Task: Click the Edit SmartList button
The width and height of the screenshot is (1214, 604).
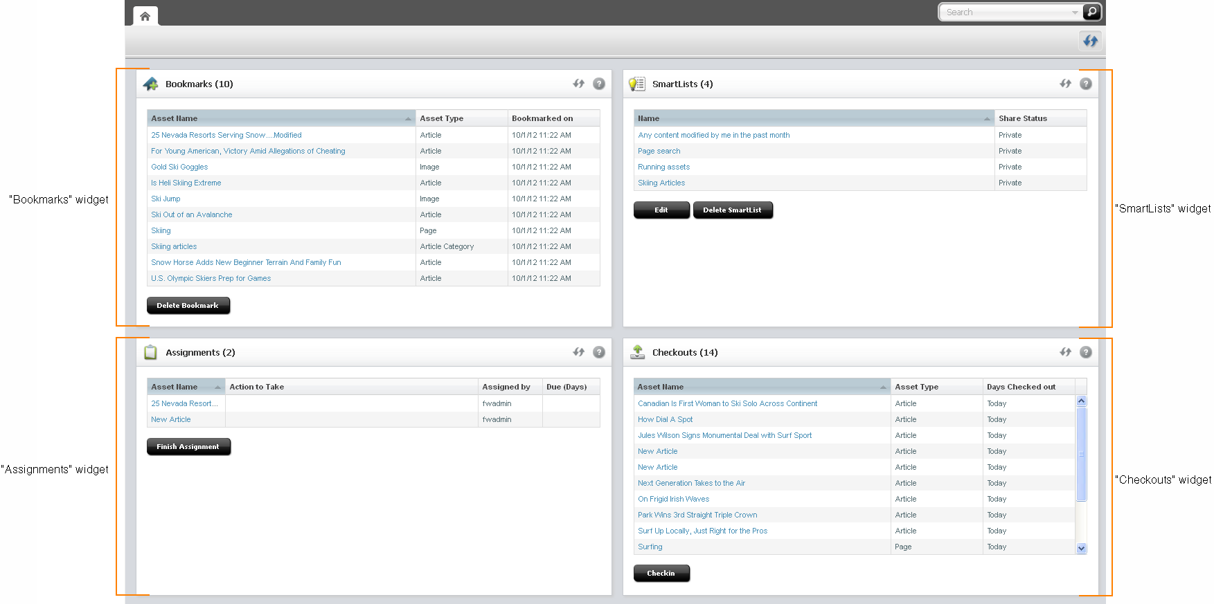Action: pyautogui.click(x=661, y=210)
